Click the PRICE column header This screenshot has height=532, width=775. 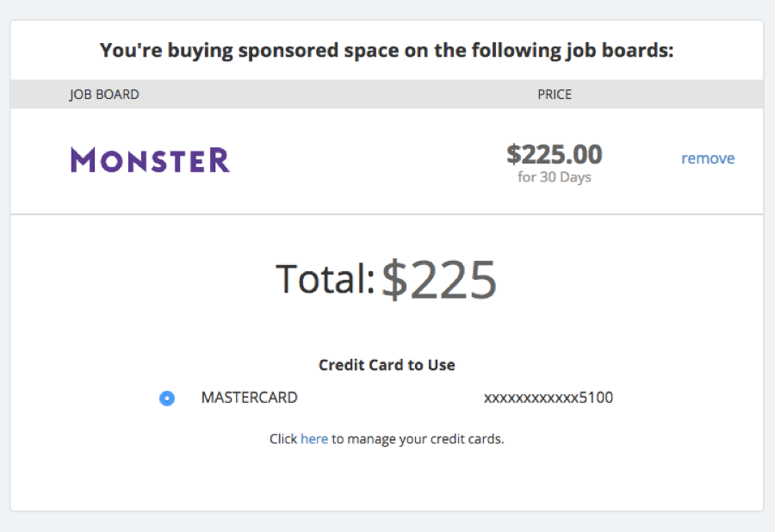555,95
